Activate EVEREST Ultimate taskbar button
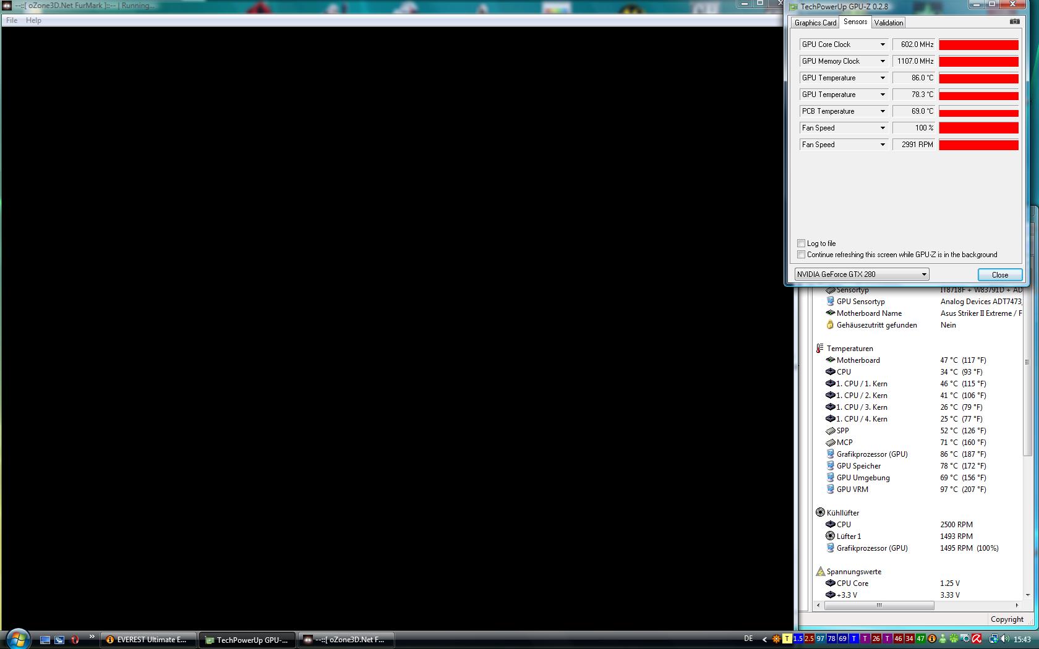This screenshot has height=649, width=1039. click(x=148, y=640)
